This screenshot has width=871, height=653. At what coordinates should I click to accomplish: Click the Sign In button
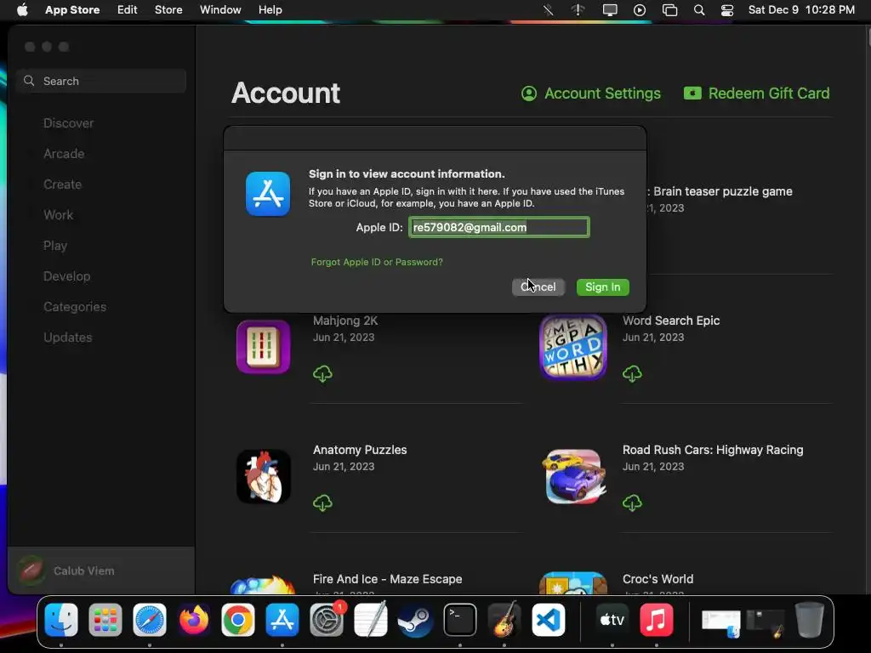pos(603,287)
